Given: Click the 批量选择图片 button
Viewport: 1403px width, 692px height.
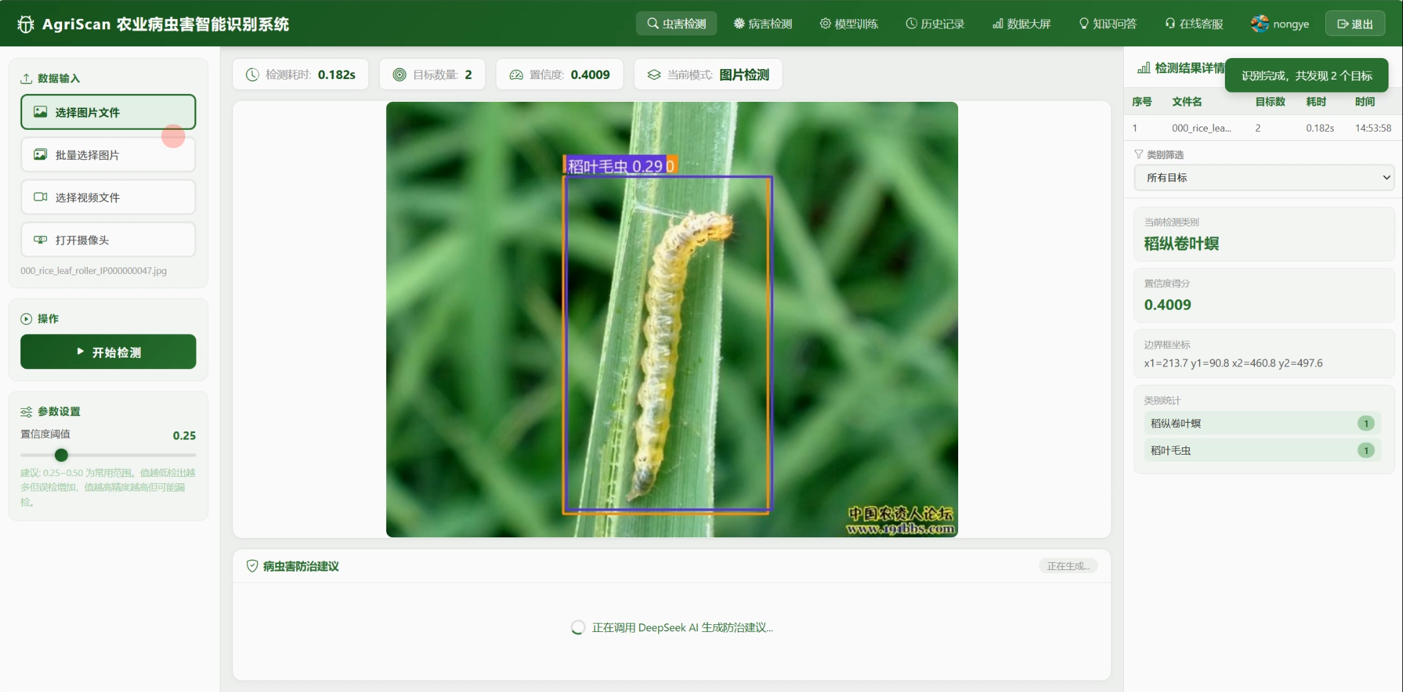Looking at the screenshot, I should click(x=108, y=155).
